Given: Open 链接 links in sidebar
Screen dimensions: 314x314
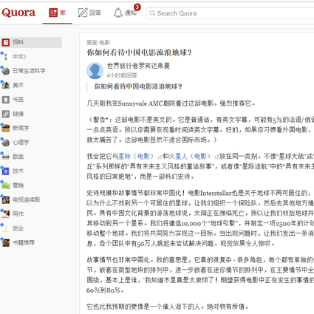Looking at the screenshot, I should [x=18, y=114].
